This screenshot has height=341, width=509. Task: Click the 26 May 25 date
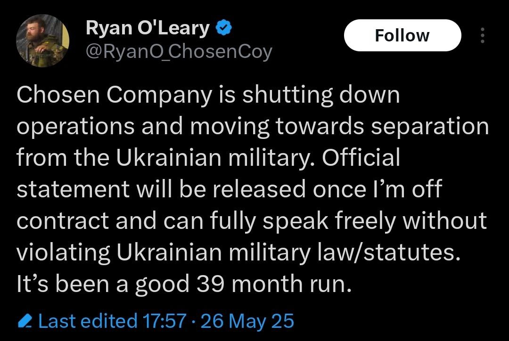click(x=247, y=322)
